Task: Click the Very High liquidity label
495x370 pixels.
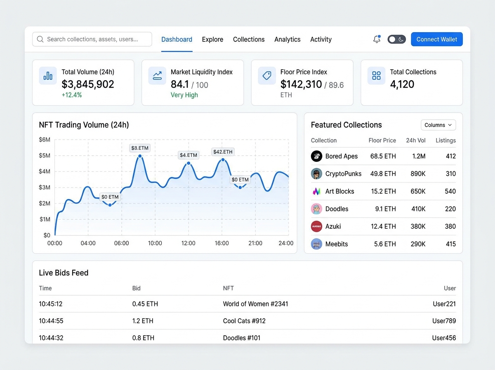Action: click(x=184, y=95)
